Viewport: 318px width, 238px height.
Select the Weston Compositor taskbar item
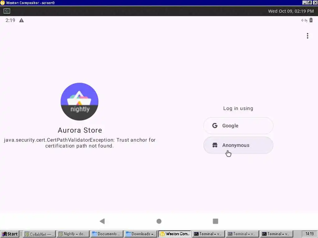coord(175,234)
